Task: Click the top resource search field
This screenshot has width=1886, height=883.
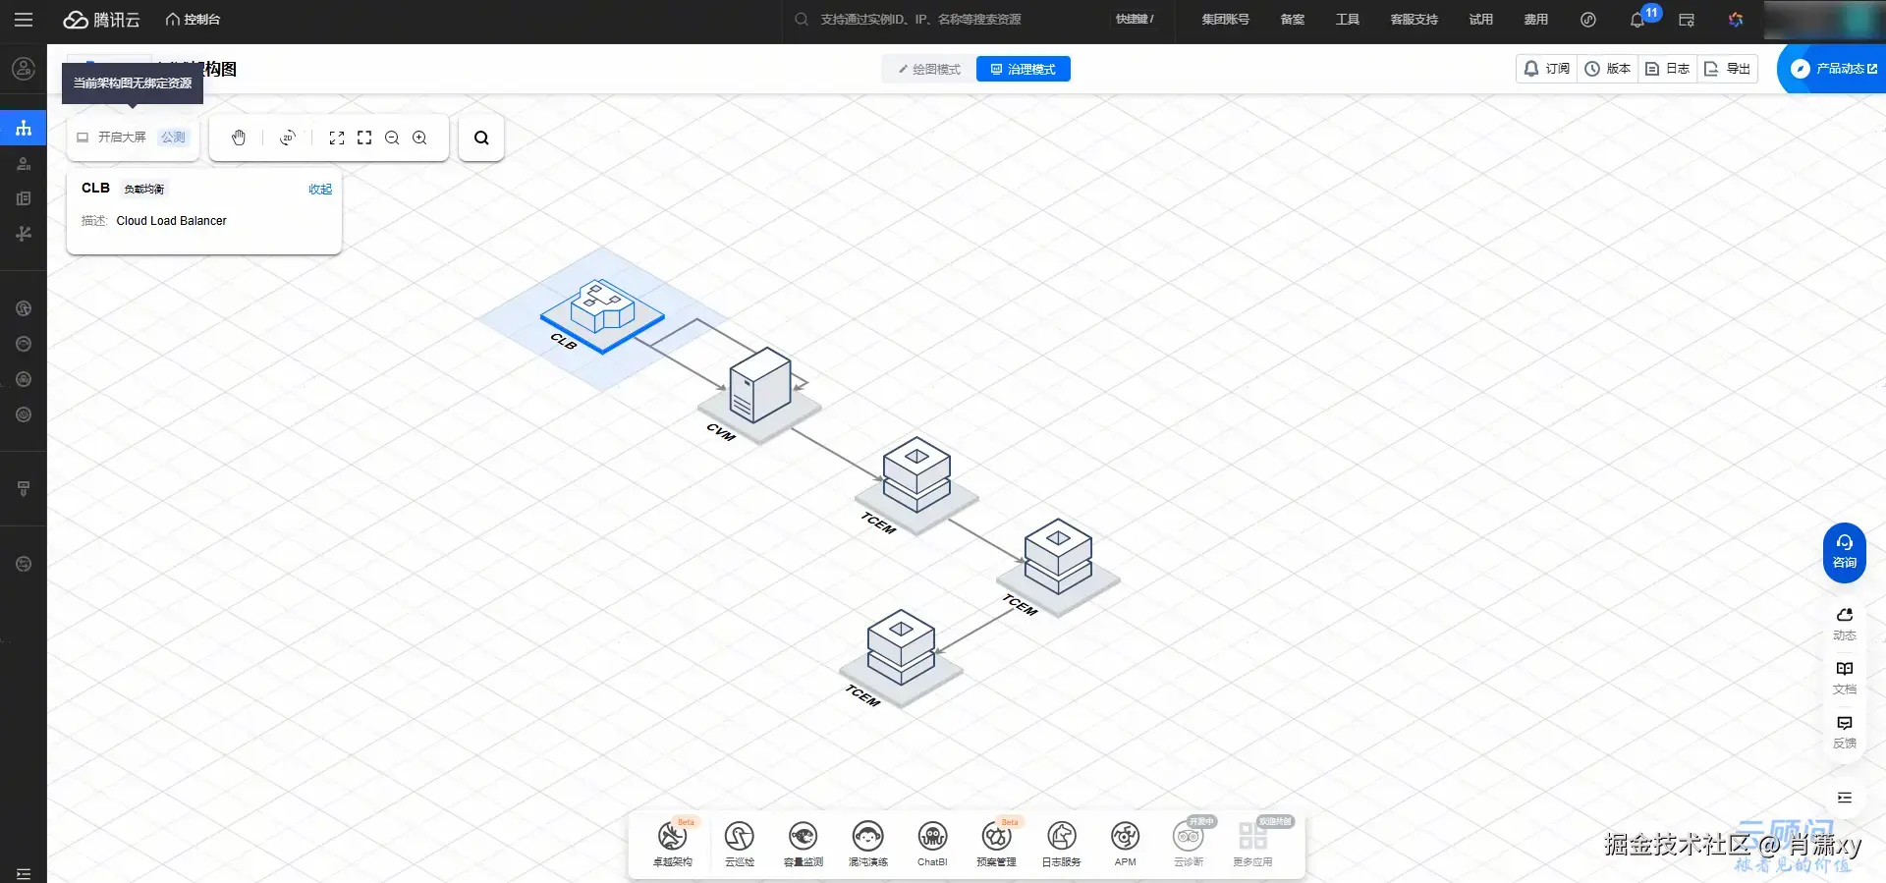Action: tap(943, 20)
